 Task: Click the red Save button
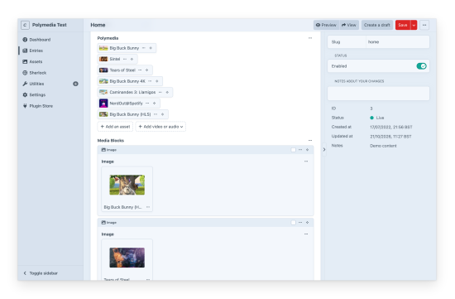[403, 25]
